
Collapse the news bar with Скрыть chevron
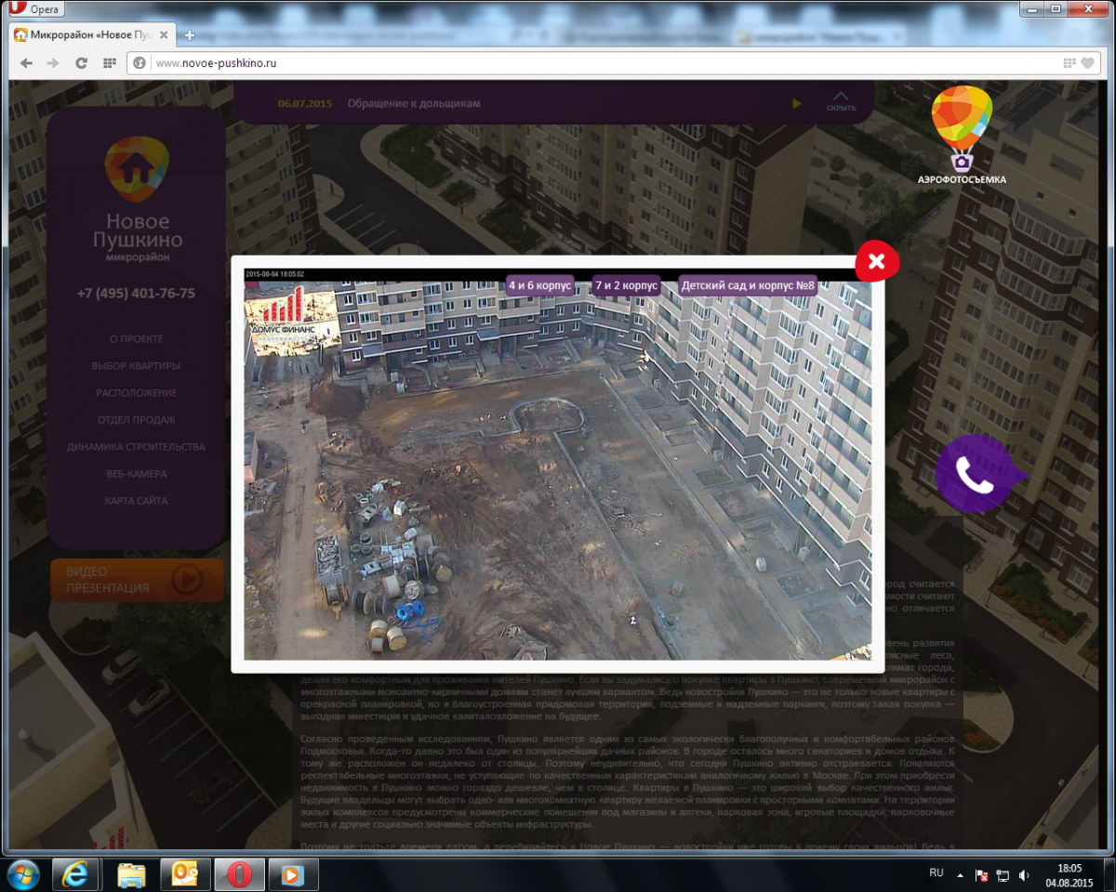click(840, 101)
